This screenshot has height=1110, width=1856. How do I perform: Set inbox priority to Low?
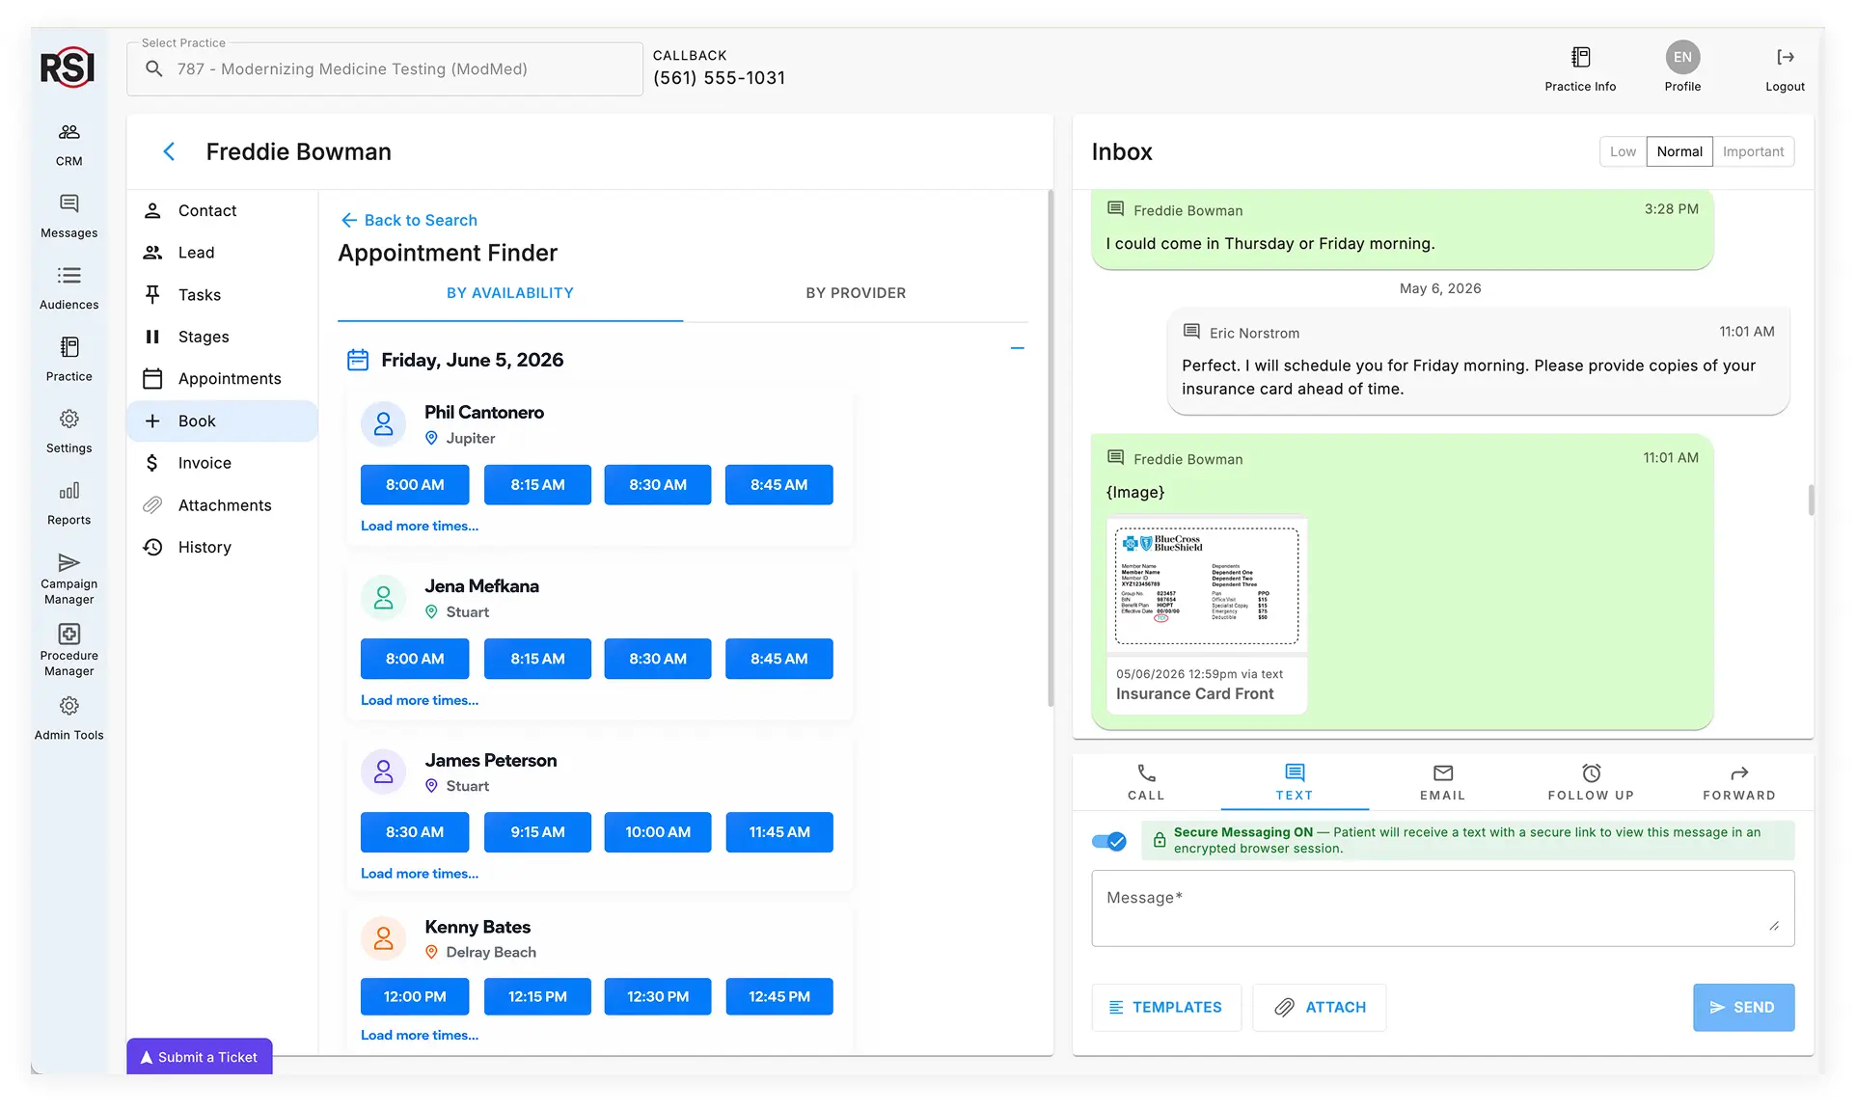pos(1623,151)
